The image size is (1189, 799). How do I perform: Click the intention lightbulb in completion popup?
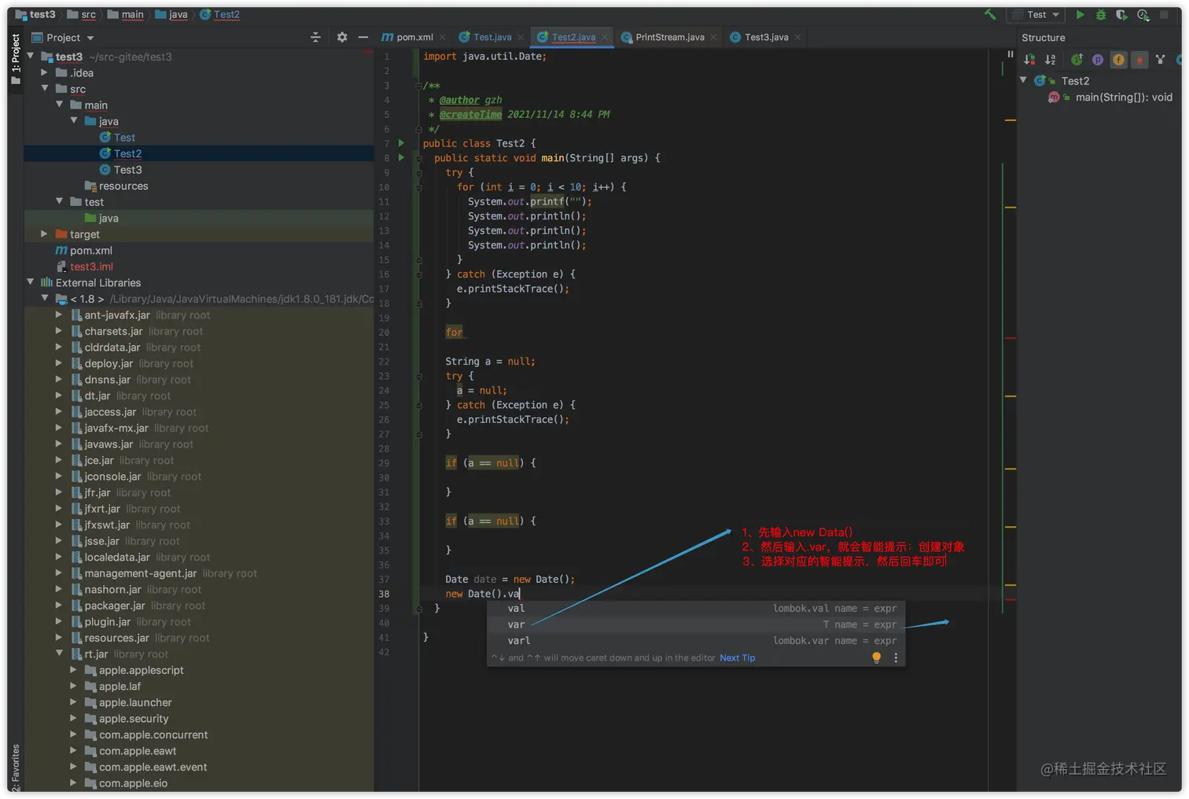pyautogui.click(x=877, y=657)
